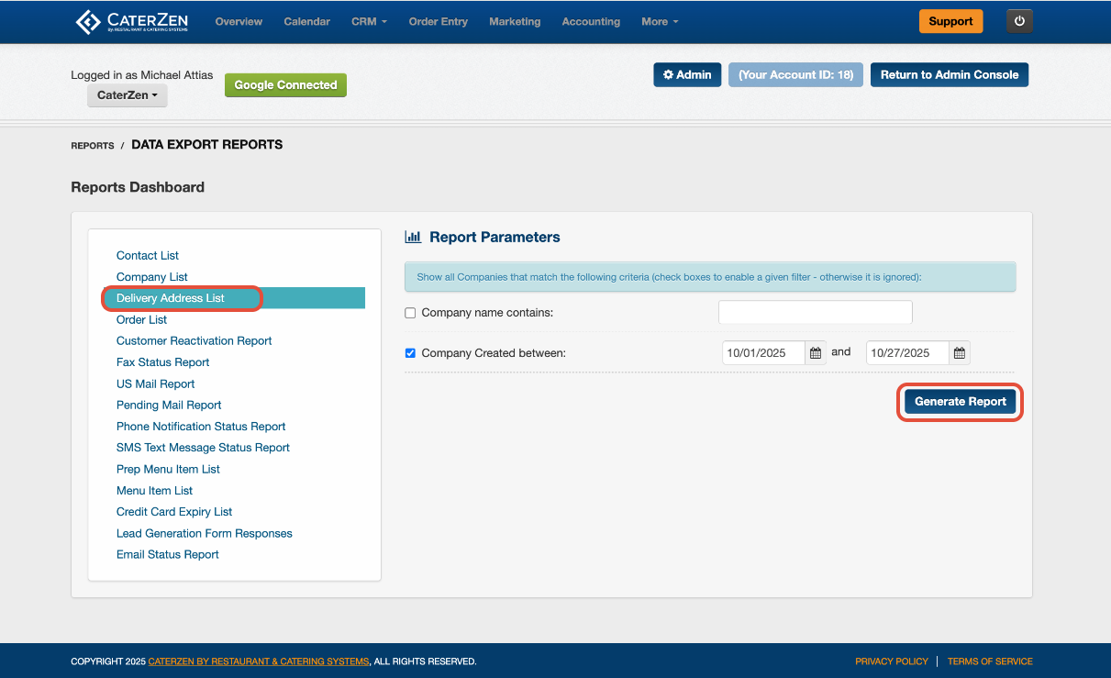
Task: Select the Prep Menu Item List
Action: [168, 470]
